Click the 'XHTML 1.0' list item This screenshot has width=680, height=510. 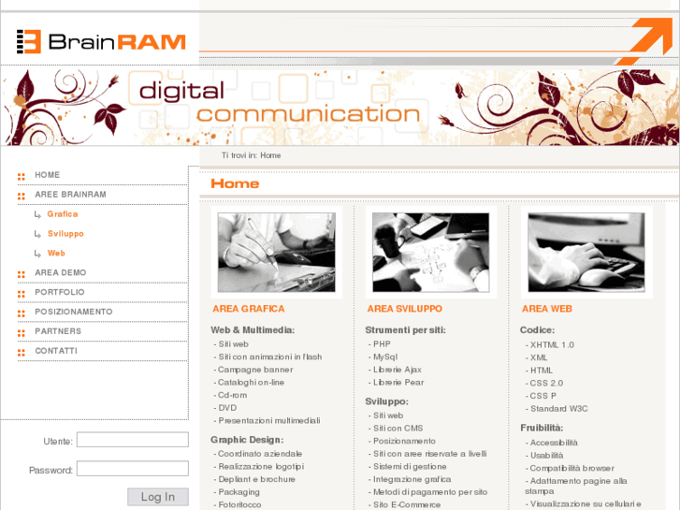550,344
